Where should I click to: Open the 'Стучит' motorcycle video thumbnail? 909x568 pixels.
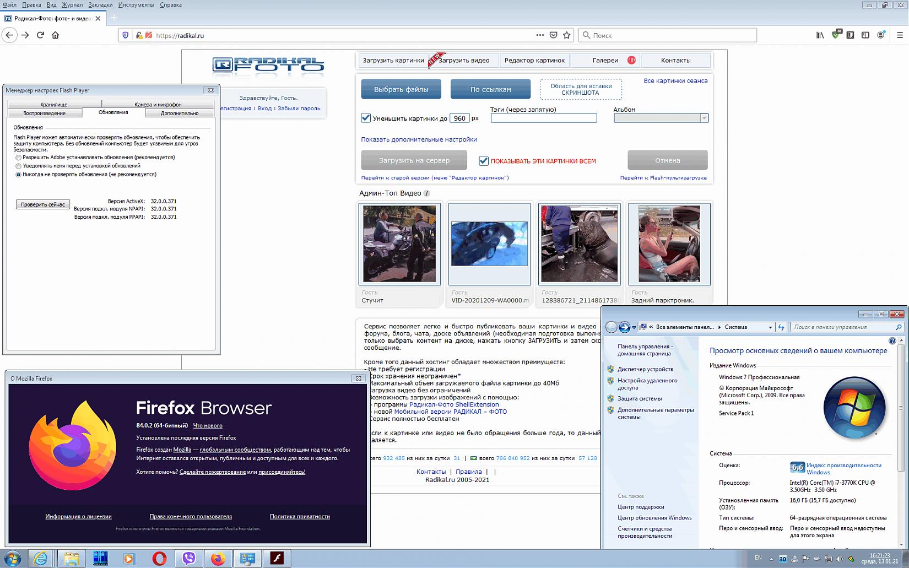pos(399,244)
